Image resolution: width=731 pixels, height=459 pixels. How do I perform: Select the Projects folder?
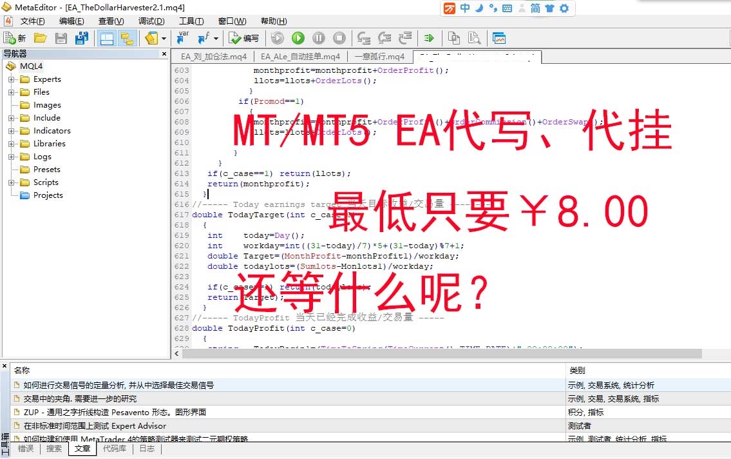pos(48,195)
